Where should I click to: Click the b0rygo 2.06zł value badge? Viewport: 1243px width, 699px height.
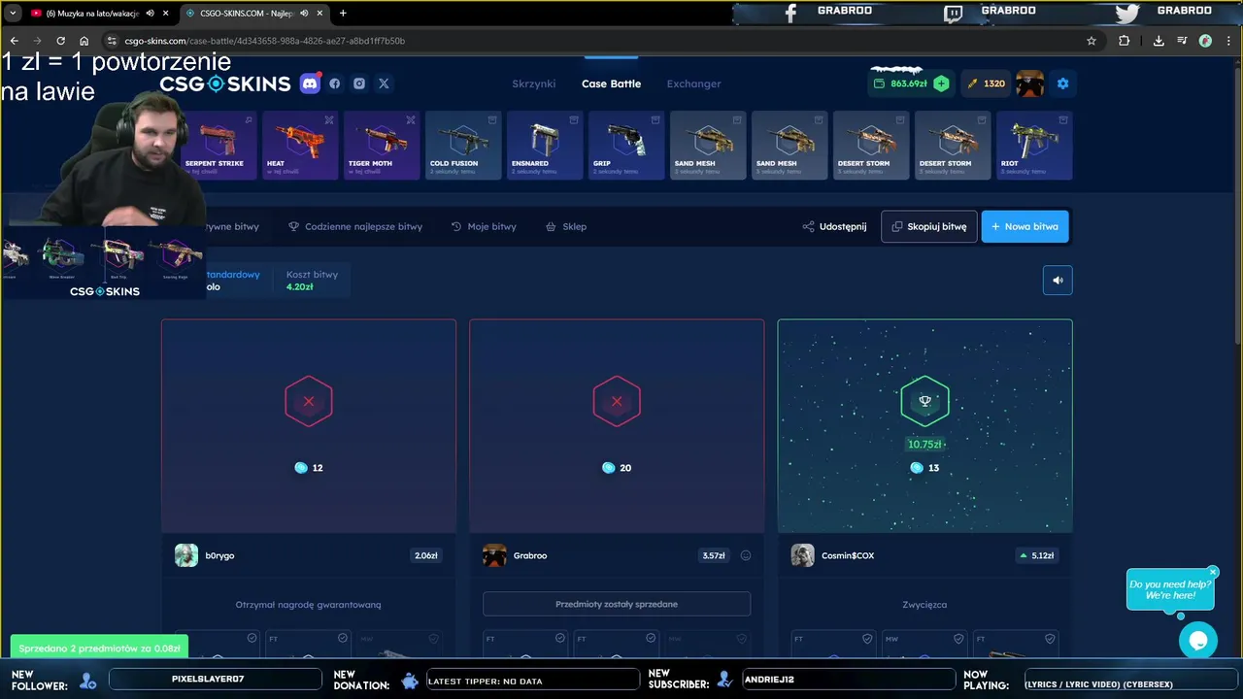(x=425, y=555)
